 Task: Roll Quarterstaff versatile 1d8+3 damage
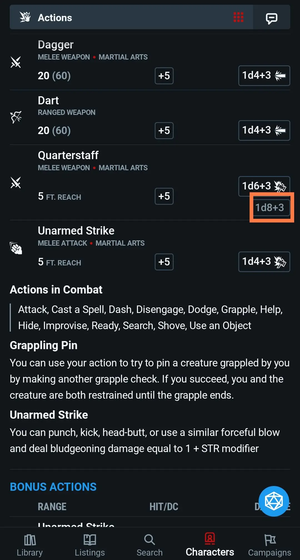click(270, 208)
